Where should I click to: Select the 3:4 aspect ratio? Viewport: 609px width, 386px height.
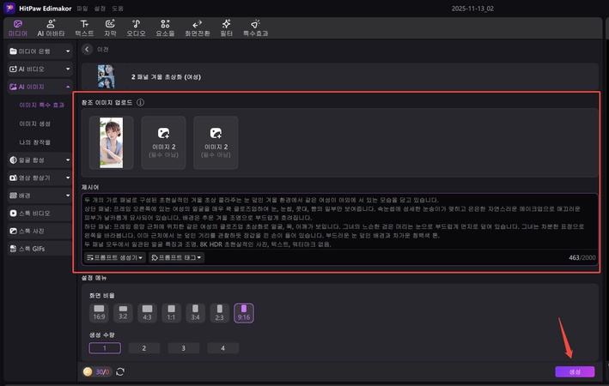coord(195,313)
